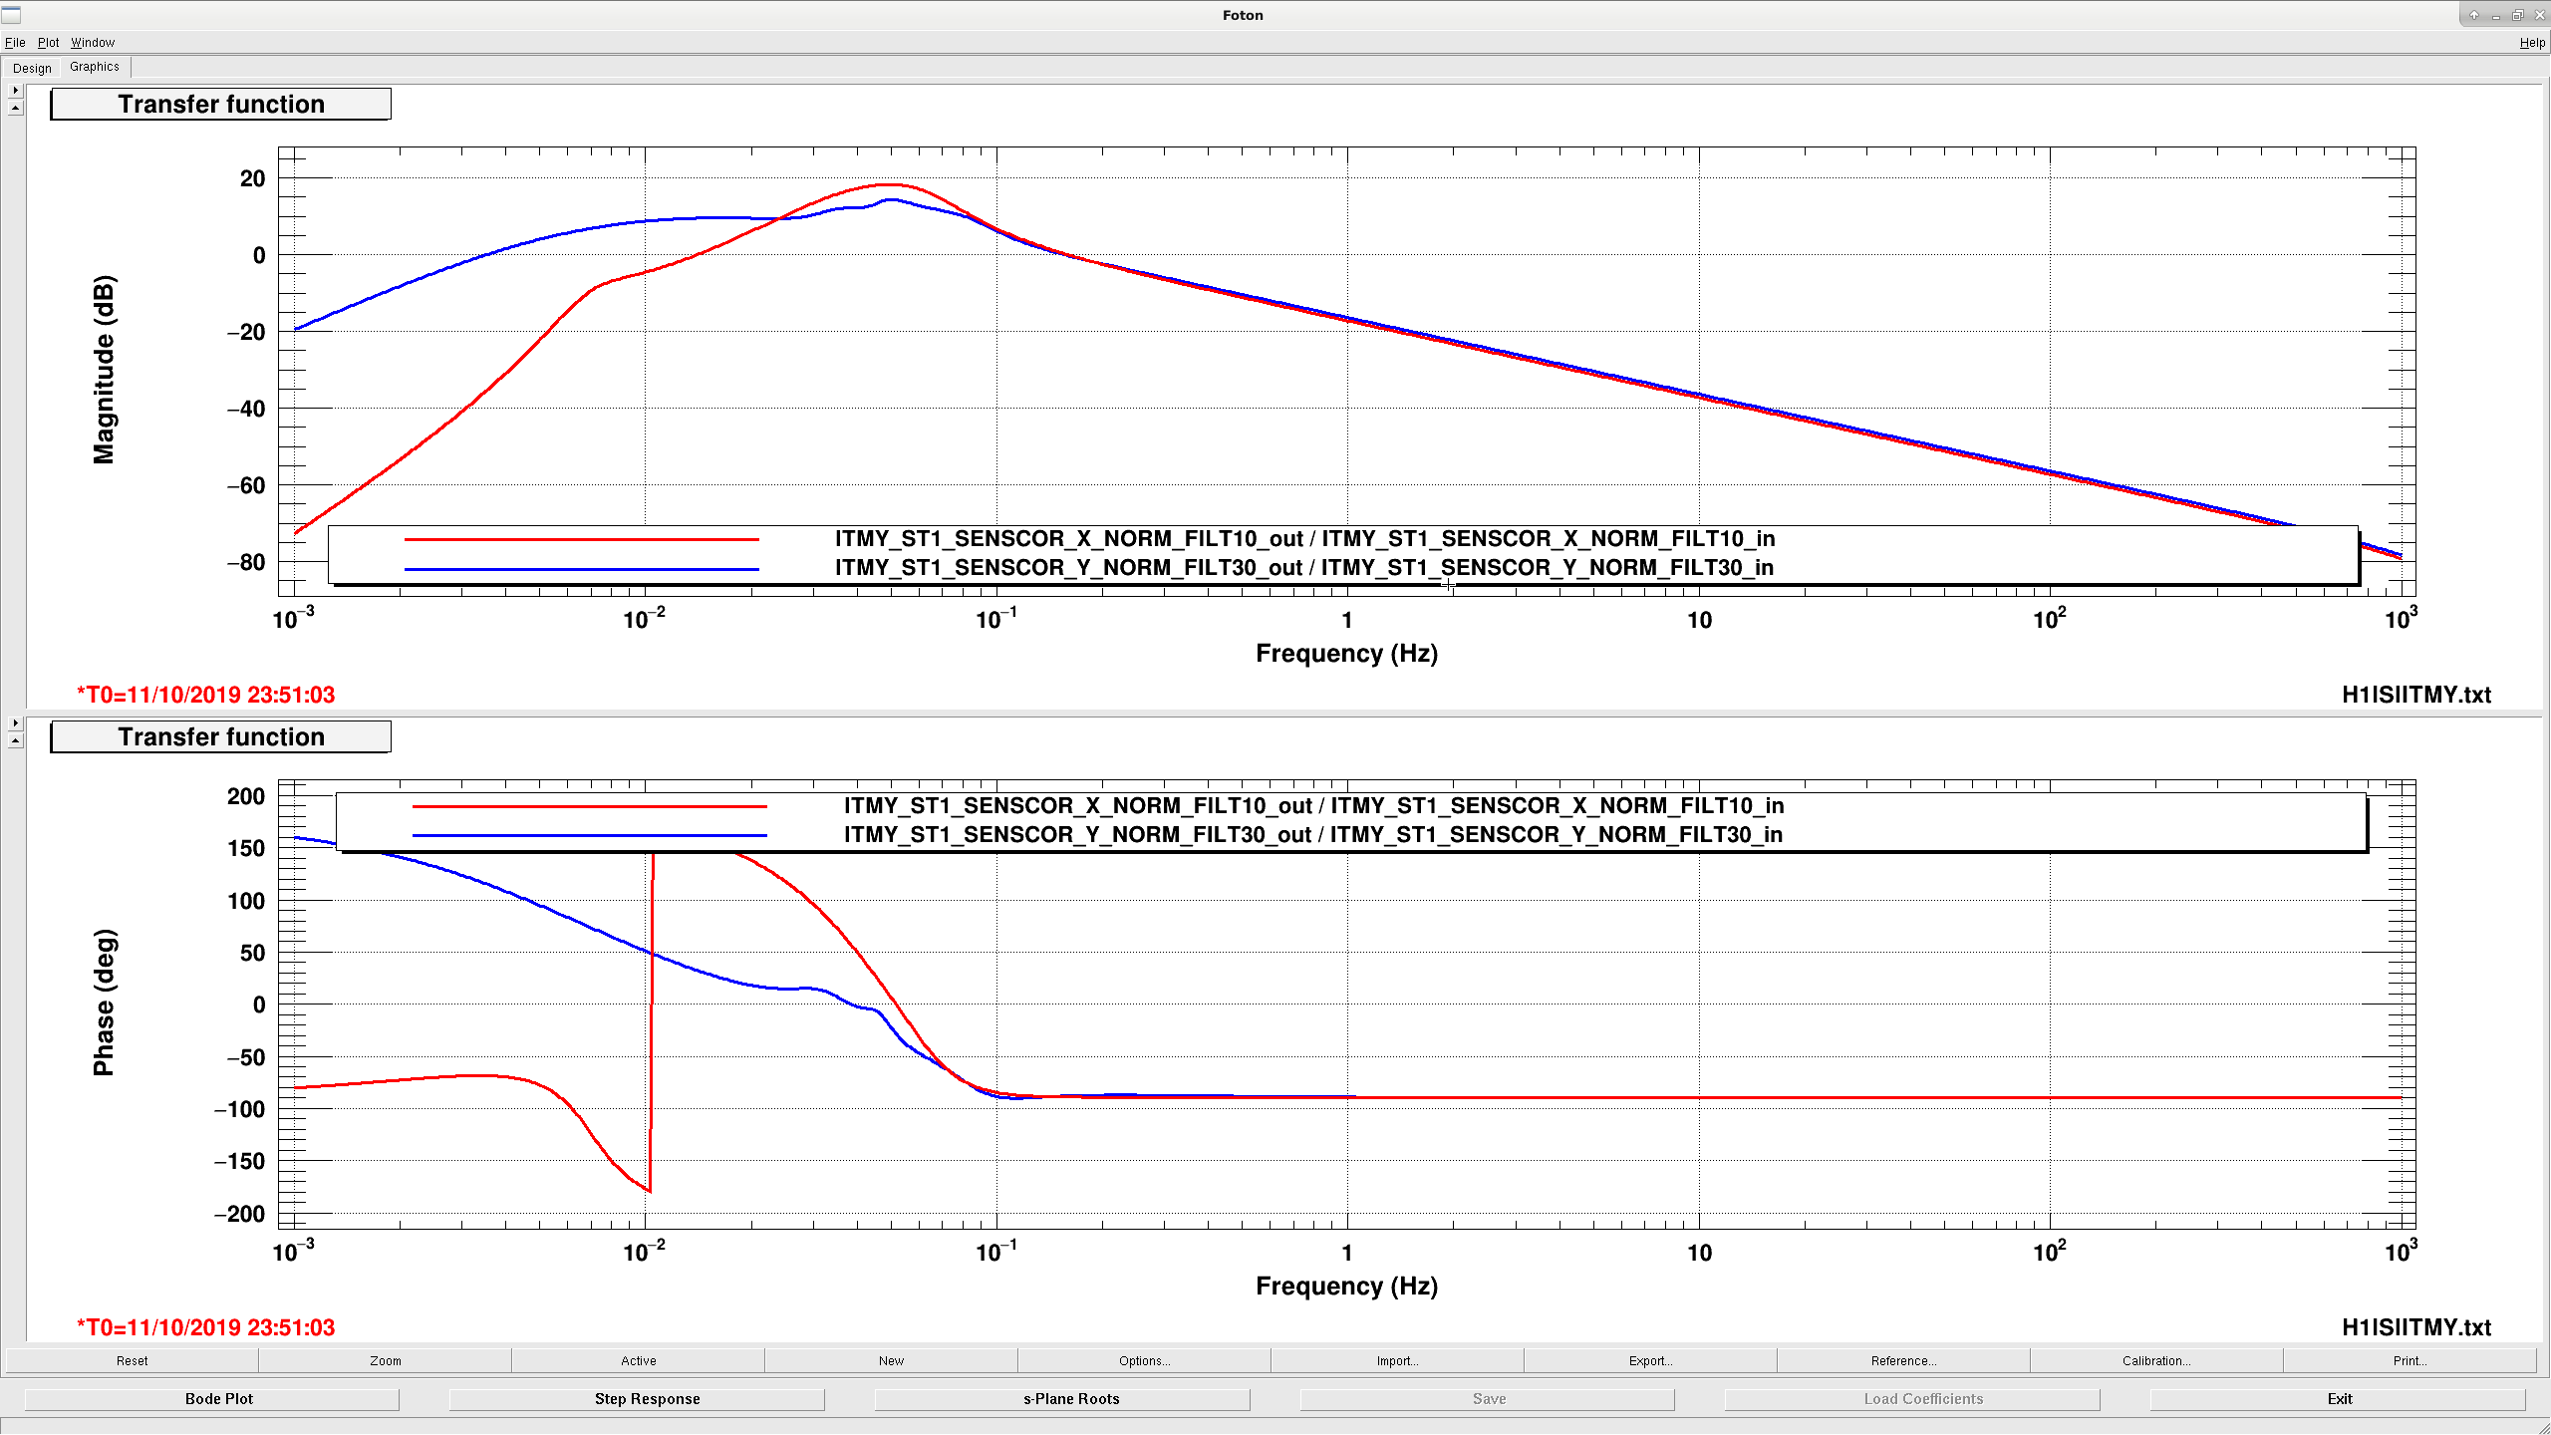Click the Calibration... button
Viewport: 2551px width, 1435px height.
pyautogui.click(x=2156, y=1360)
